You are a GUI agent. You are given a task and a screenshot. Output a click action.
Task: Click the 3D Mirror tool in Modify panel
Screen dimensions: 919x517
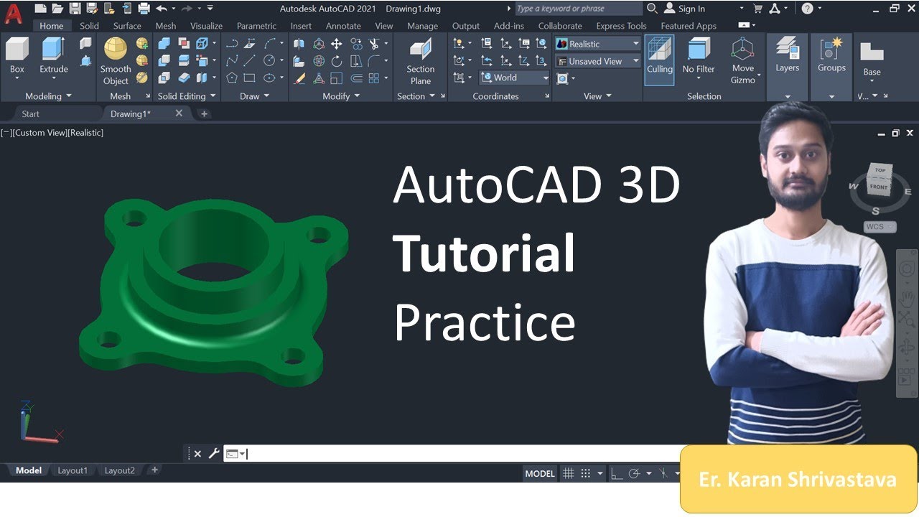(x=299, y=44)
